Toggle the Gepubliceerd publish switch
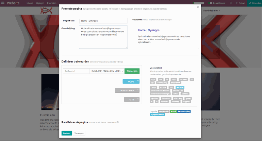The image size is (262, 141). [x=210, y=3]
